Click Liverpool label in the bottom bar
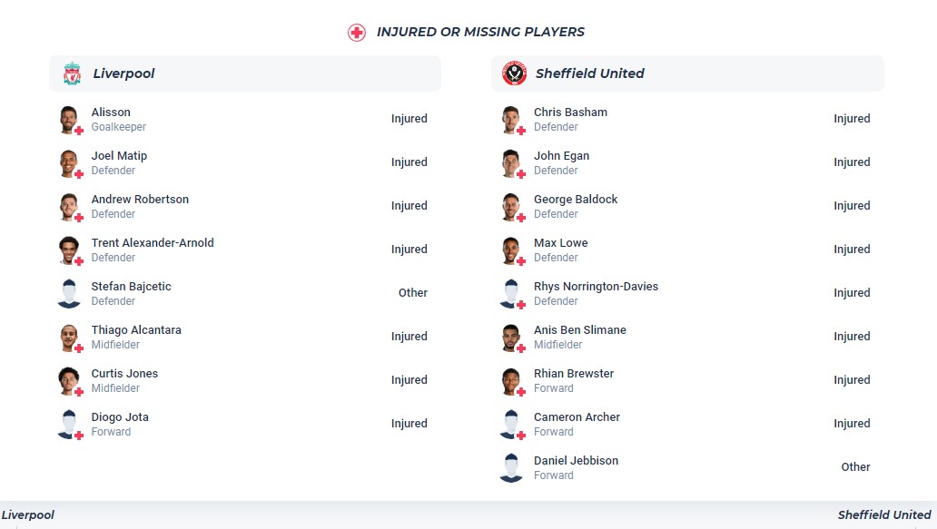 coord(28,515)
